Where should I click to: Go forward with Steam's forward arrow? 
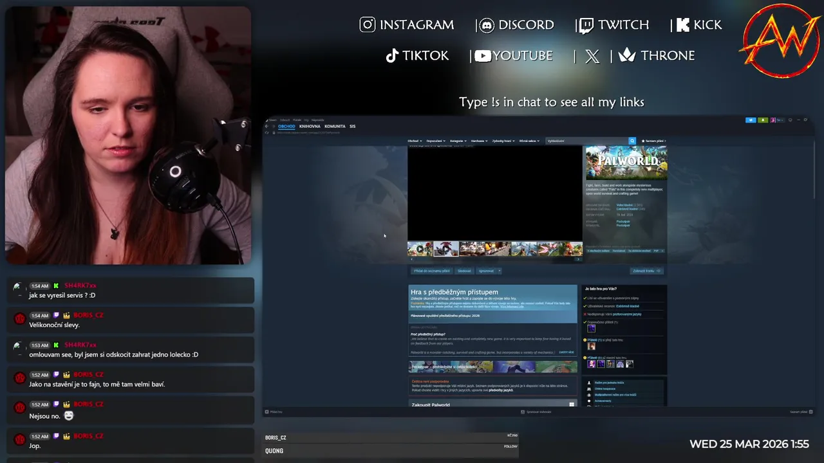pos(273,126)
